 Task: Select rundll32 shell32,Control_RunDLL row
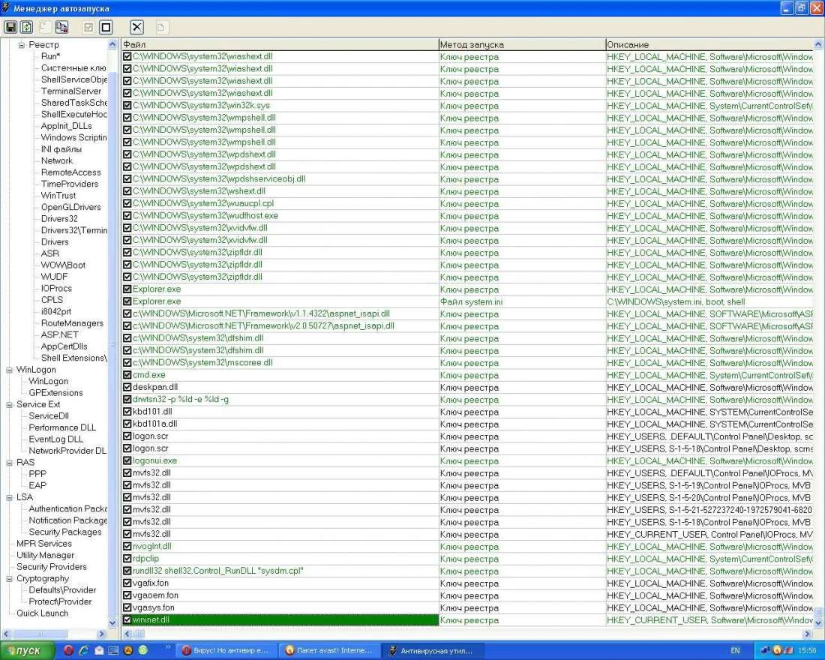[468, 571]
